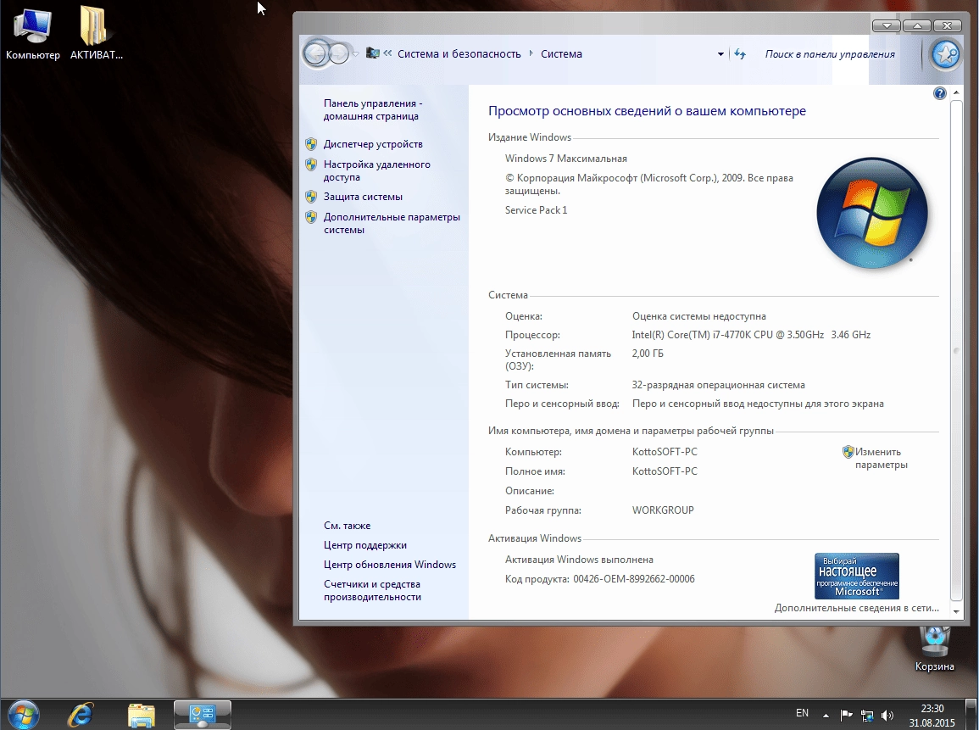Open address bar history dropdown arrow
979x730 pixels.
click(x=720, y=54)
